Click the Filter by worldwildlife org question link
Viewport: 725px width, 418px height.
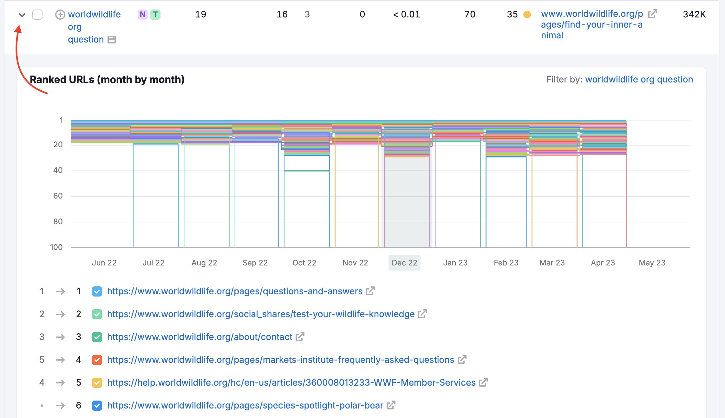[639, 79]
